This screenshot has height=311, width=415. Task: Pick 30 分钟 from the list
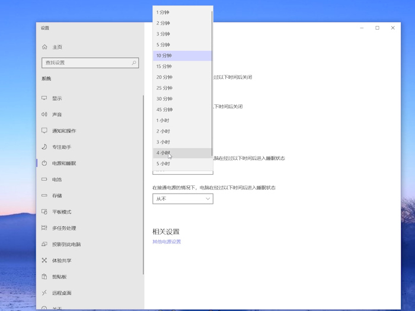[x=183, y=99]
